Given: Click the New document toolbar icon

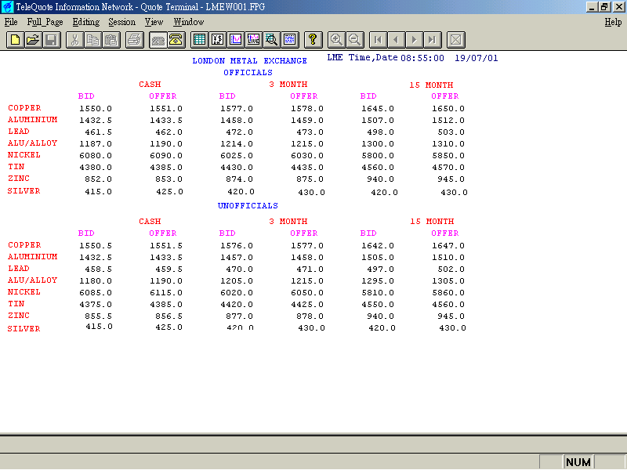Looking at the screenshot, I should click(15, 40).
